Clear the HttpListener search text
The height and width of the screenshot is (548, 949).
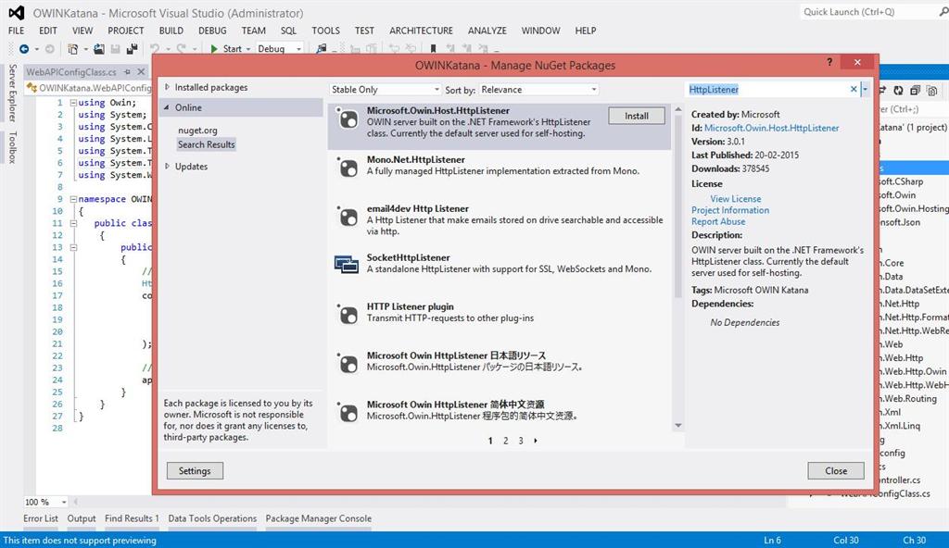click(854, 90)
